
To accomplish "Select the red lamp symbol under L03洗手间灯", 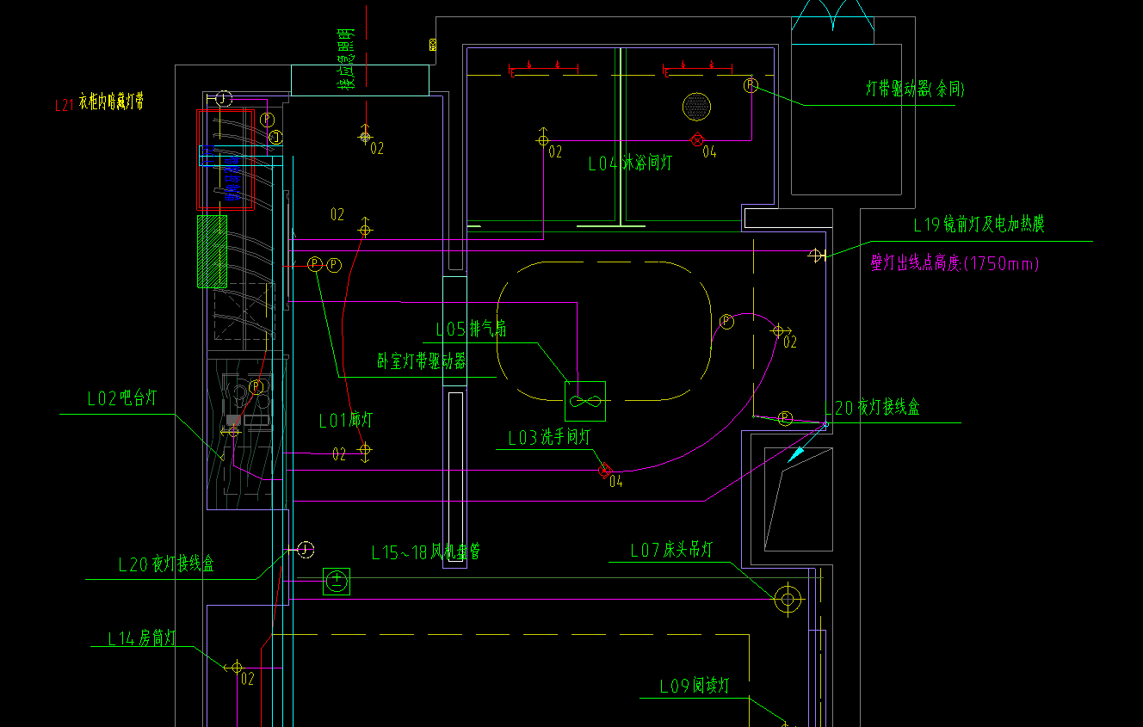I will (605, 470).
